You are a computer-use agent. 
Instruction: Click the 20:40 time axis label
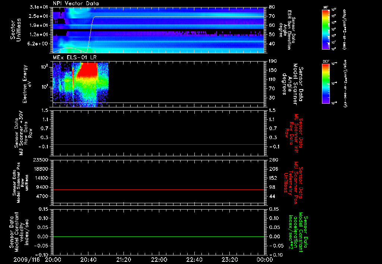88,260
